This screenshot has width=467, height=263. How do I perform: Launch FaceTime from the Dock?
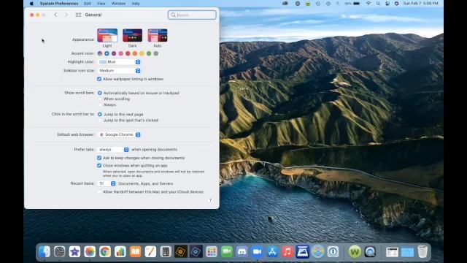tap(227, 252)
